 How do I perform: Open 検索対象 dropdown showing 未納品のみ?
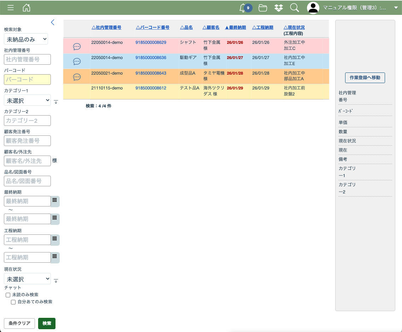pyautogui.click(x=26, y=39)
